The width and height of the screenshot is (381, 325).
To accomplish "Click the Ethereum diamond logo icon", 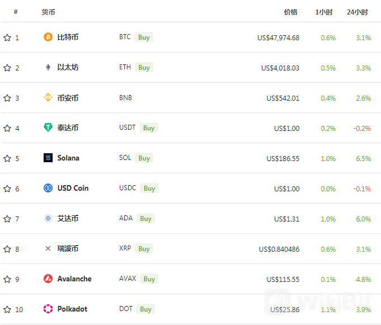I will [48, 67].
